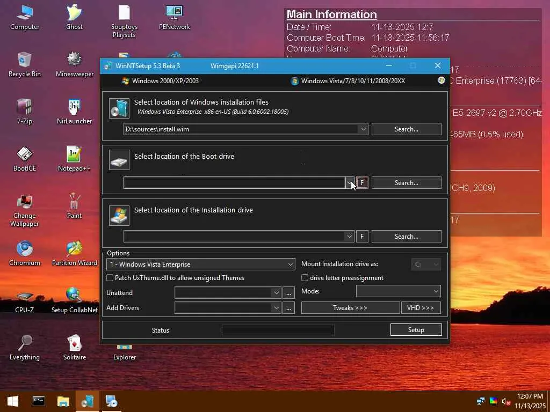Click the F button beside Boot drive
Screen dimensions: 550x412
tap(362, 183)
